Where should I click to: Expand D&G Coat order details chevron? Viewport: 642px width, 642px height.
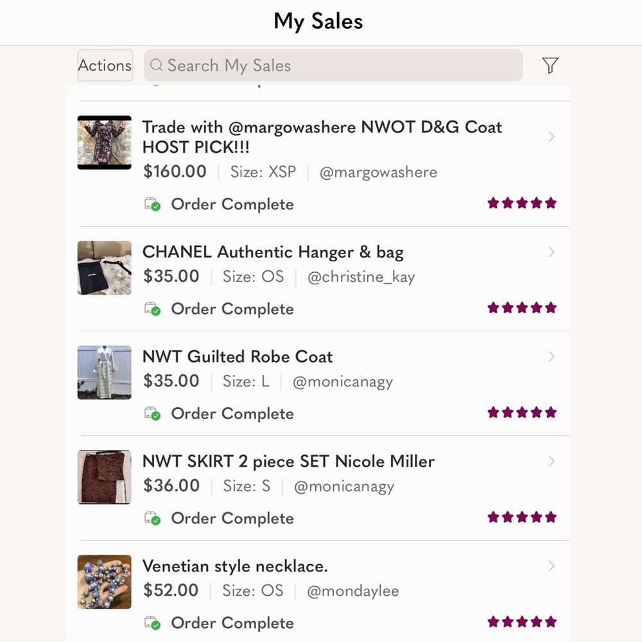(x=551, y=137)
